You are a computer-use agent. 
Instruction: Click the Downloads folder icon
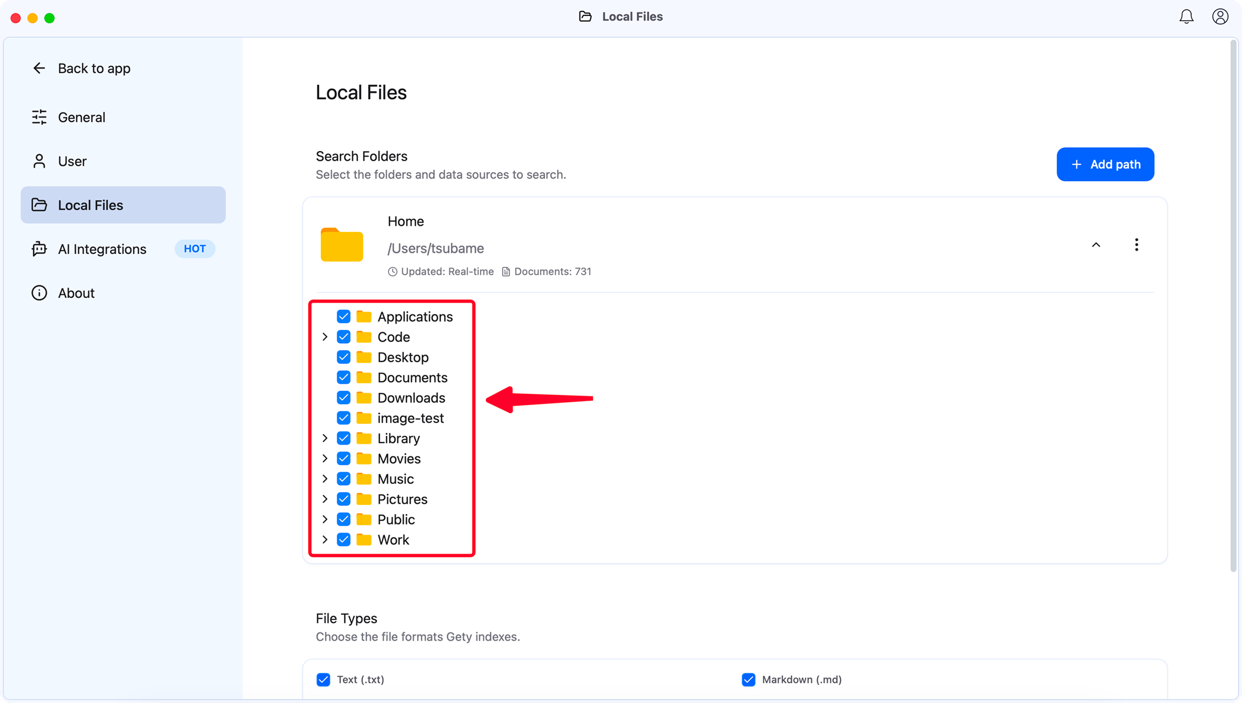point(364,398)
